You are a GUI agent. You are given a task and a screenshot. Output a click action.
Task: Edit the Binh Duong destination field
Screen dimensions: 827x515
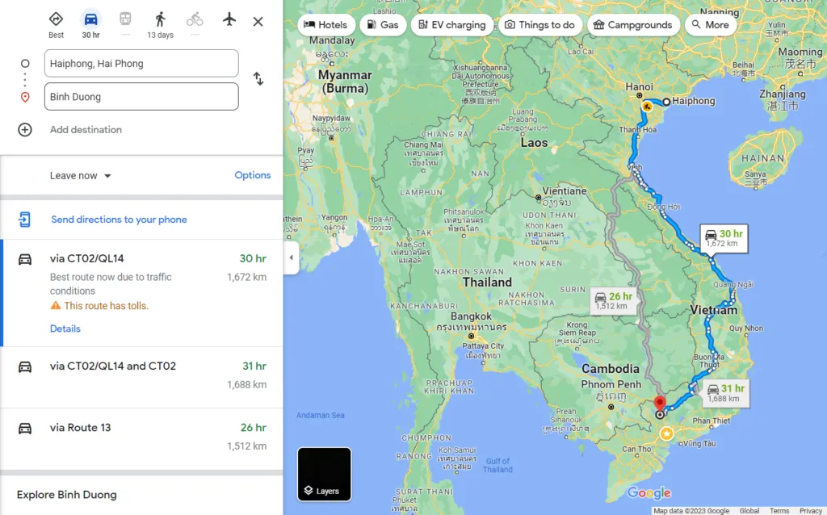click(141, 97)
